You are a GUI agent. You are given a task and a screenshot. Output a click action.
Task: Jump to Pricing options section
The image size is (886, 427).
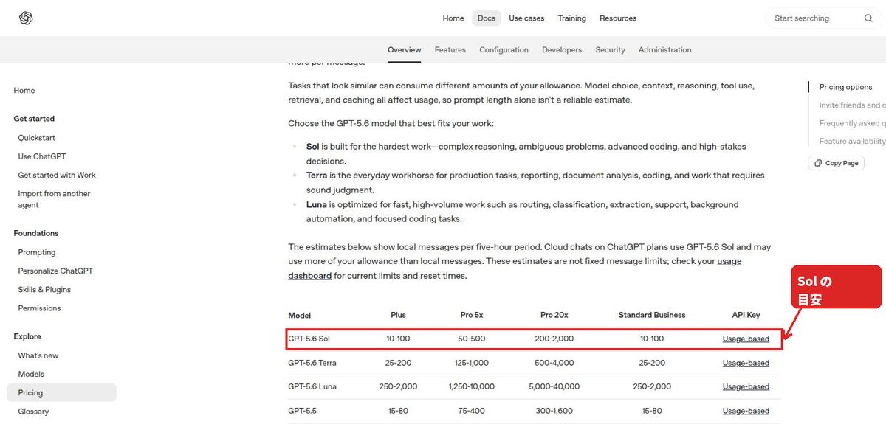[846, 87]
